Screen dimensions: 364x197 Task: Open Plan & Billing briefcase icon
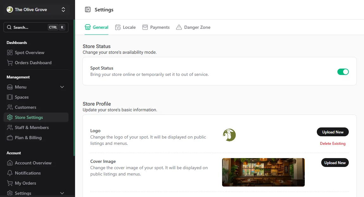(x=10, y=138)
